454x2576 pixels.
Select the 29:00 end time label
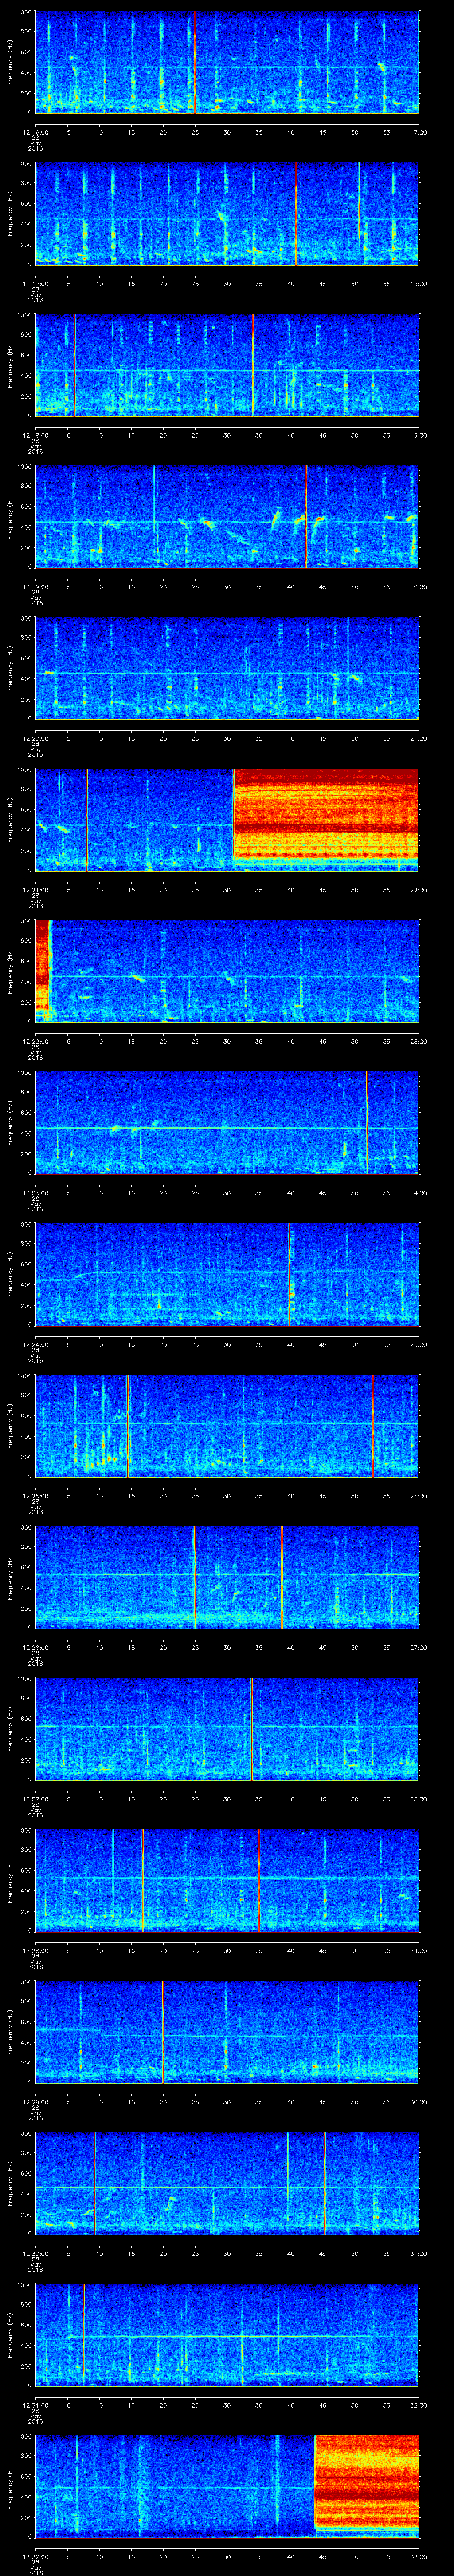(x=418, y=1950)
